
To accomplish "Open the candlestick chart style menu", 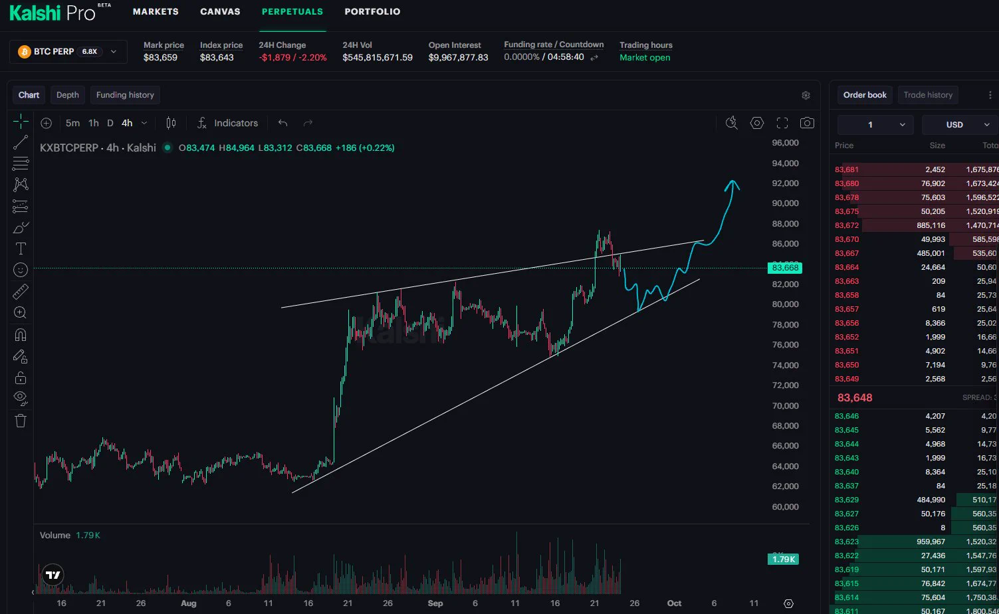I will [x=171, y=123].
